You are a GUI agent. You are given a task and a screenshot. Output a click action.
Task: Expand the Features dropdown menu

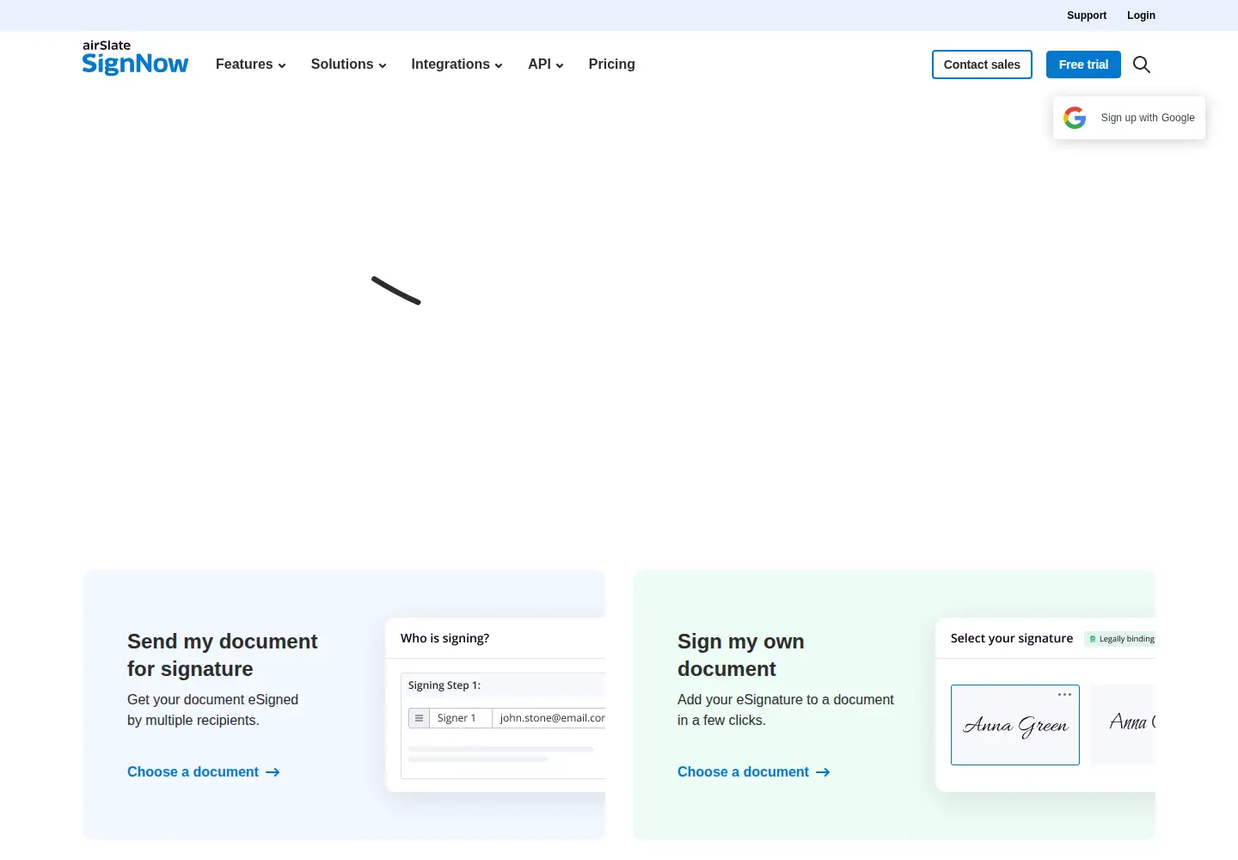[x=251, y=64]
